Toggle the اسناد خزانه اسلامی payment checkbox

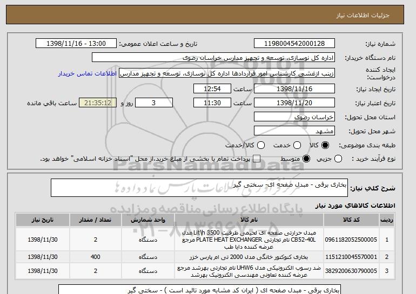257,159
